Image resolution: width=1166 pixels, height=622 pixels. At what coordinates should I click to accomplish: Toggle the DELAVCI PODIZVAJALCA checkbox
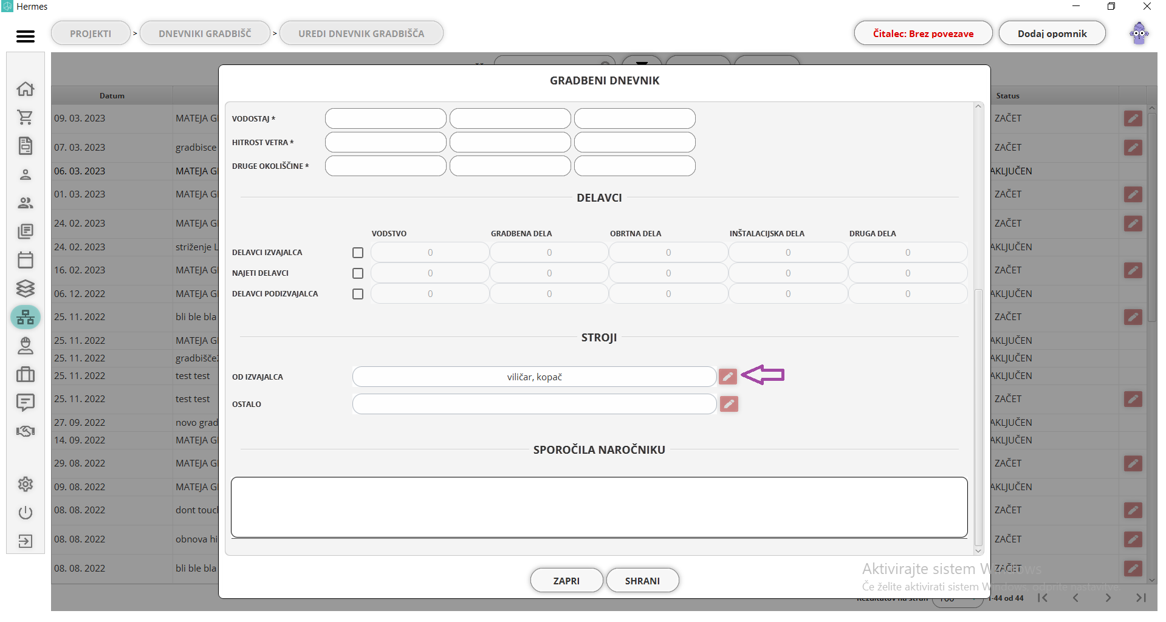pyautogui.click(x=358, y=294)
